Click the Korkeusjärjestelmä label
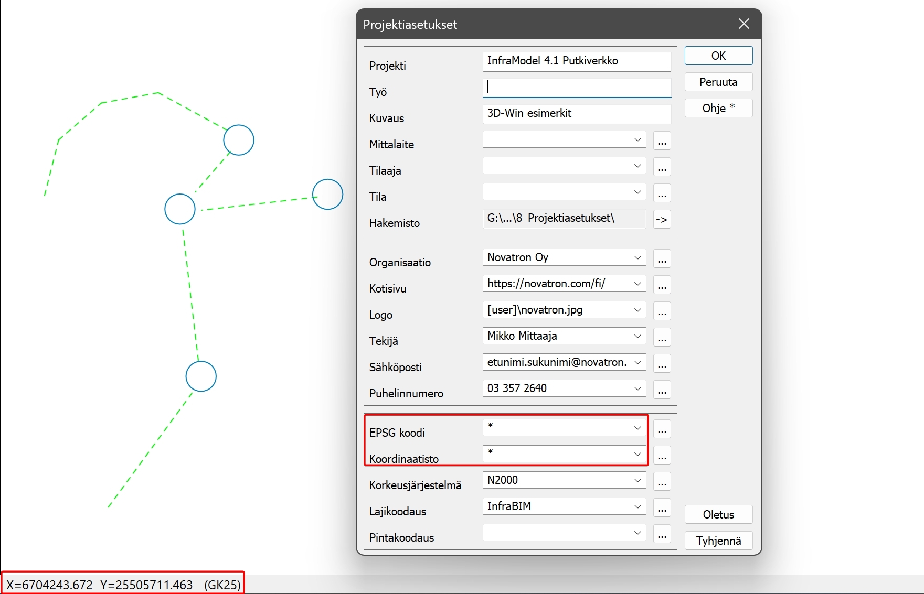Image resolution: width=924 pixels, height=594 pixels. 415,485
